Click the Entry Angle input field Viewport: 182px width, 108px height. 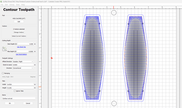(20, 77)
